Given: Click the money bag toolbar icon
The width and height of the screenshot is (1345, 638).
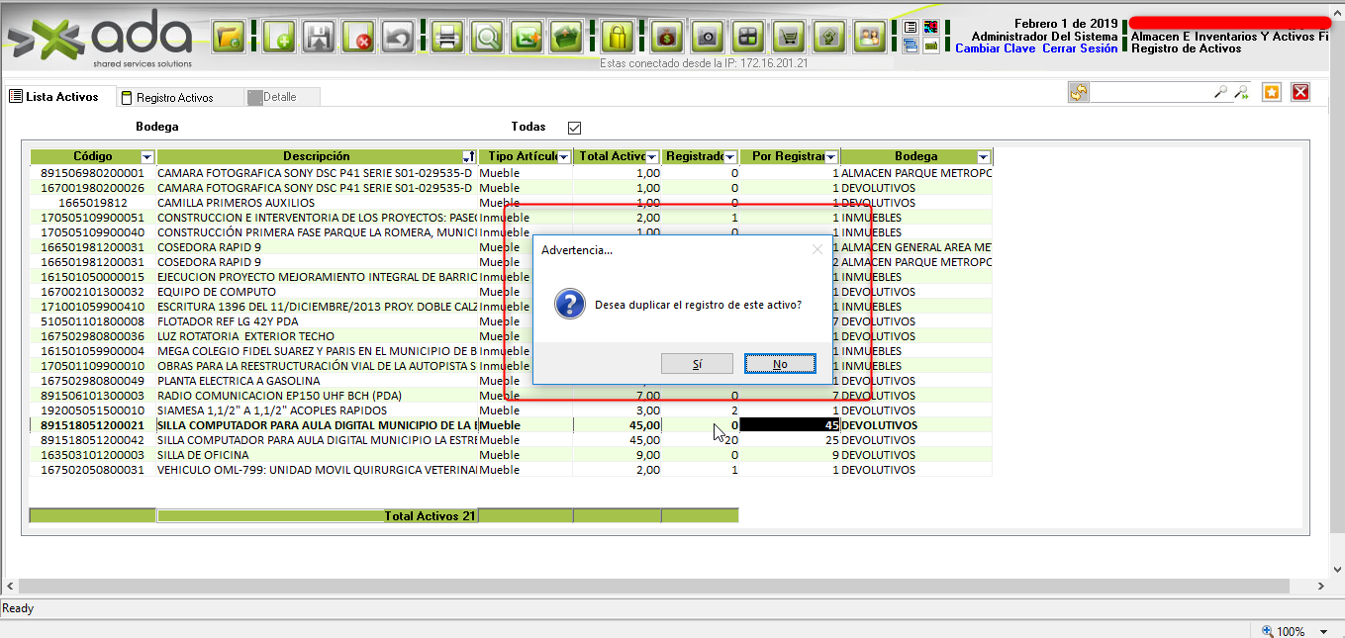Looking at the screenshot, I should 666,39.
